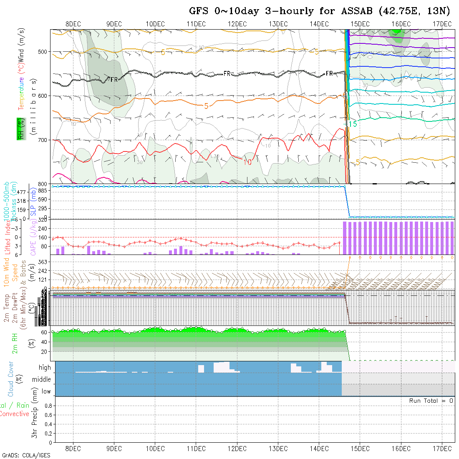
Task: Click the 'FR' freezing line label near 9DEC
Action: 114,80
